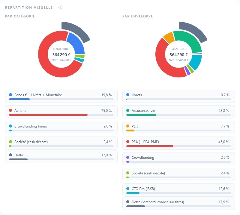Select the purple Crowdfunding segment in the envelope donut

coord(188,71)
